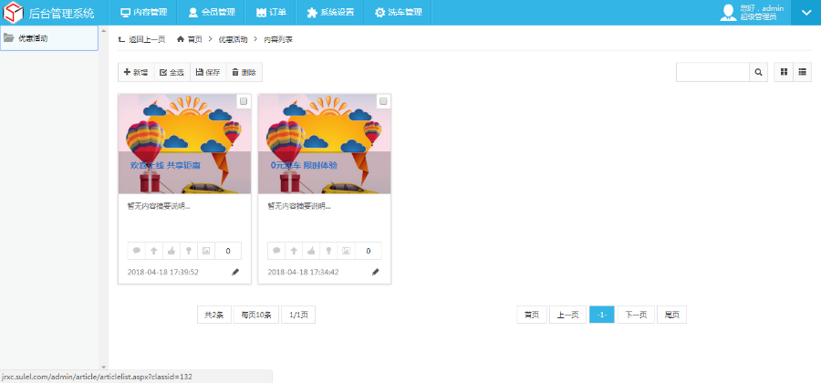821x383 pixels.
Task: Open the 0元洗车 限时体验 card image
Action: pyautogui.click(x=325, y=144)
